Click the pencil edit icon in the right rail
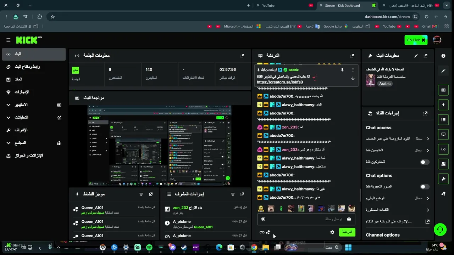The image size is (454, 255). click(x=443, y=70)
